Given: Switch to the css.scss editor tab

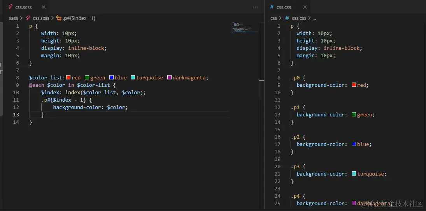Looking at the screenshot, I should [26, 7].
